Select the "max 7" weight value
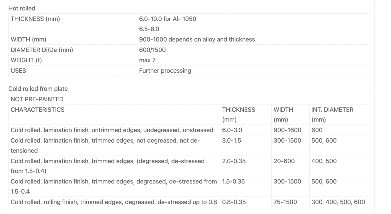This screenshot has width=391, height=214. (147, 60)
